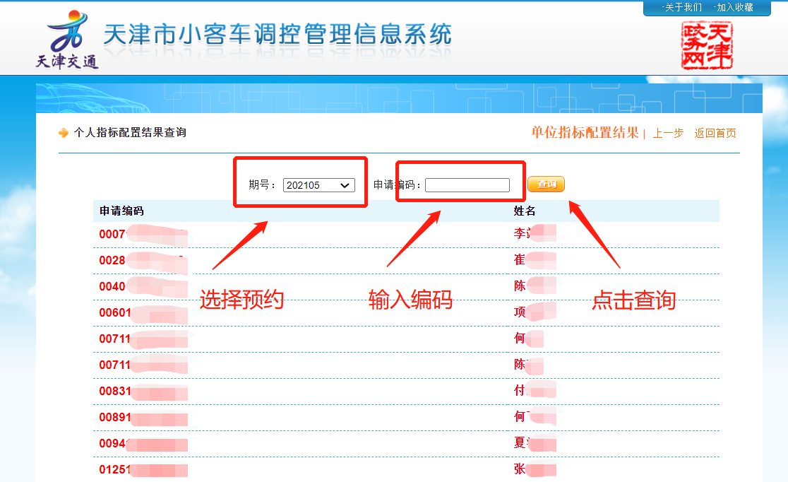Click the 返回首页 link

715,134
